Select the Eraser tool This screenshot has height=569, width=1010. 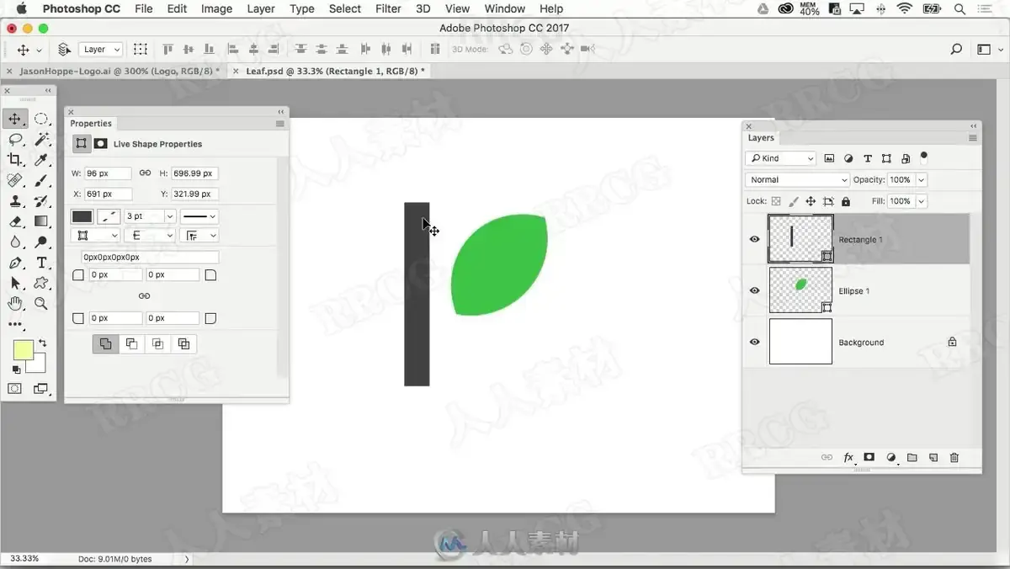click(15, 221)
